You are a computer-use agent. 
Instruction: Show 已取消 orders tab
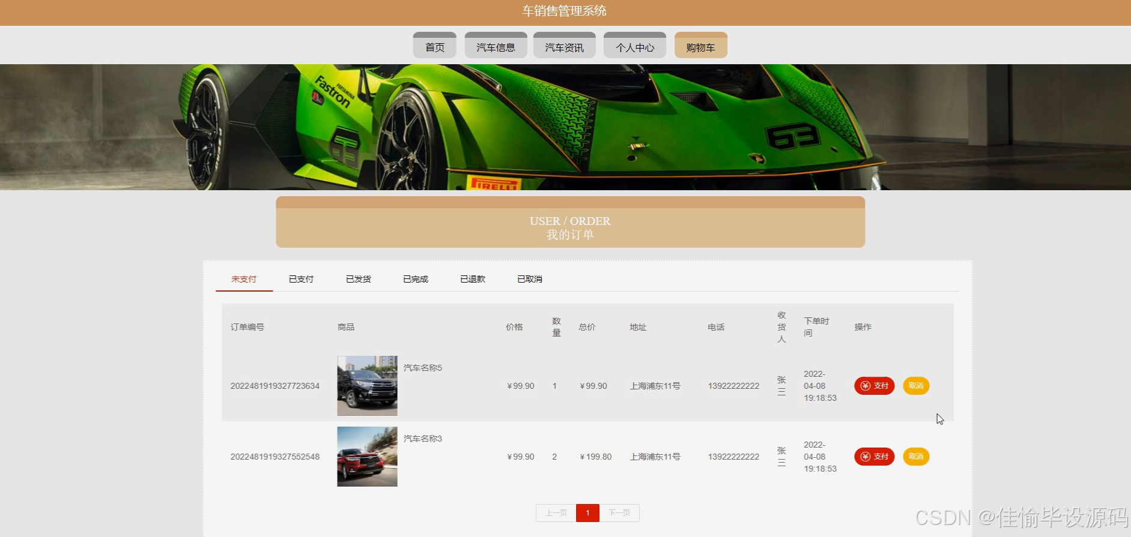(530, 279)
